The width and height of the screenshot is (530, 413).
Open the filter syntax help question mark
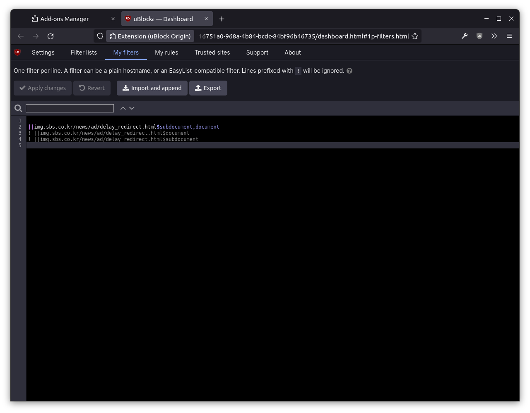(x=349, y=71)
